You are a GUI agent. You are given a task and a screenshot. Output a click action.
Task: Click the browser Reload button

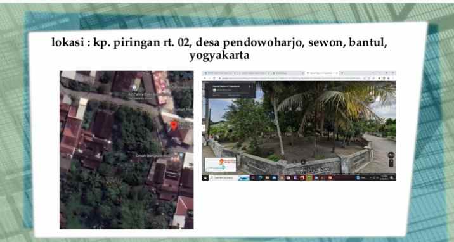214,78
